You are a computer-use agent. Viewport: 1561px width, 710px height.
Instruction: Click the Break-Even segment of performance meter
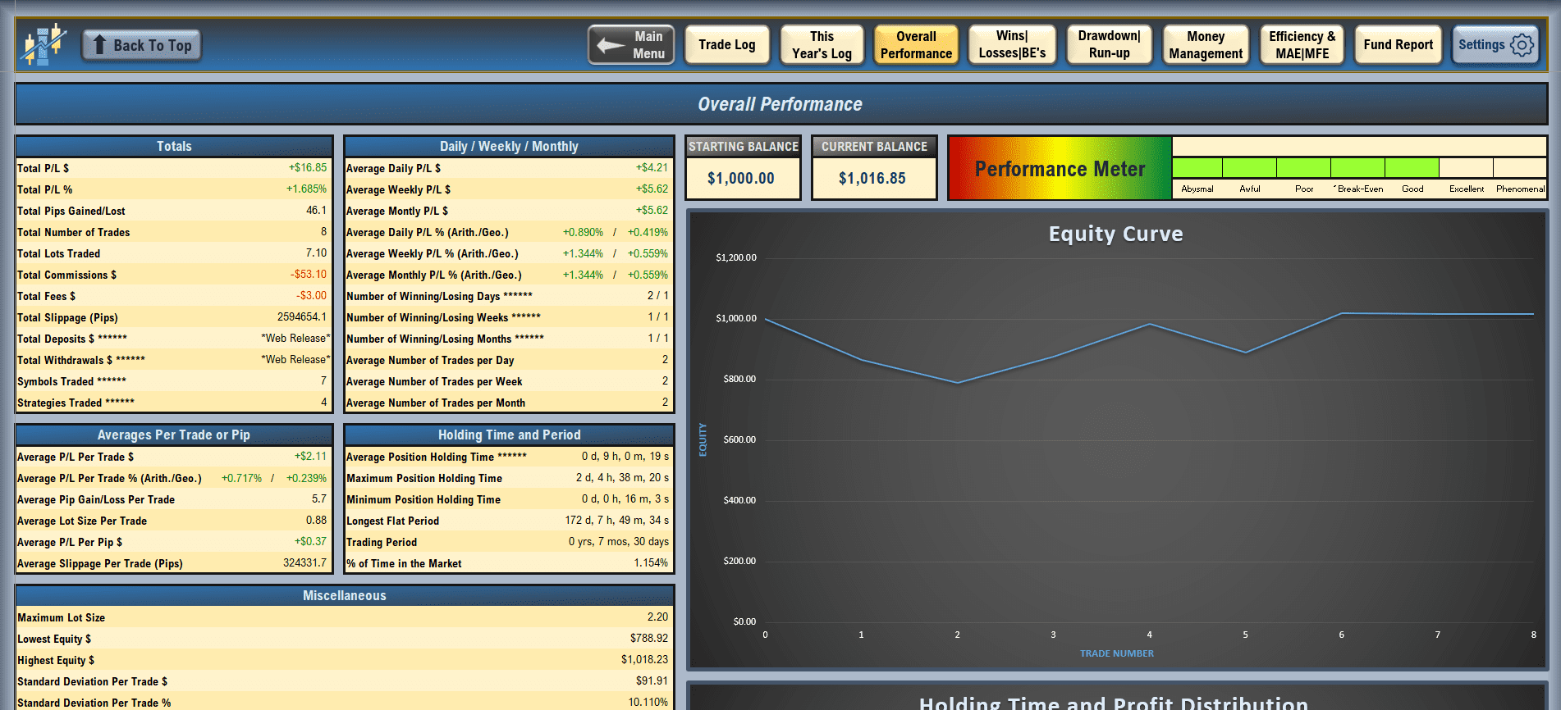coord(1357,168)
